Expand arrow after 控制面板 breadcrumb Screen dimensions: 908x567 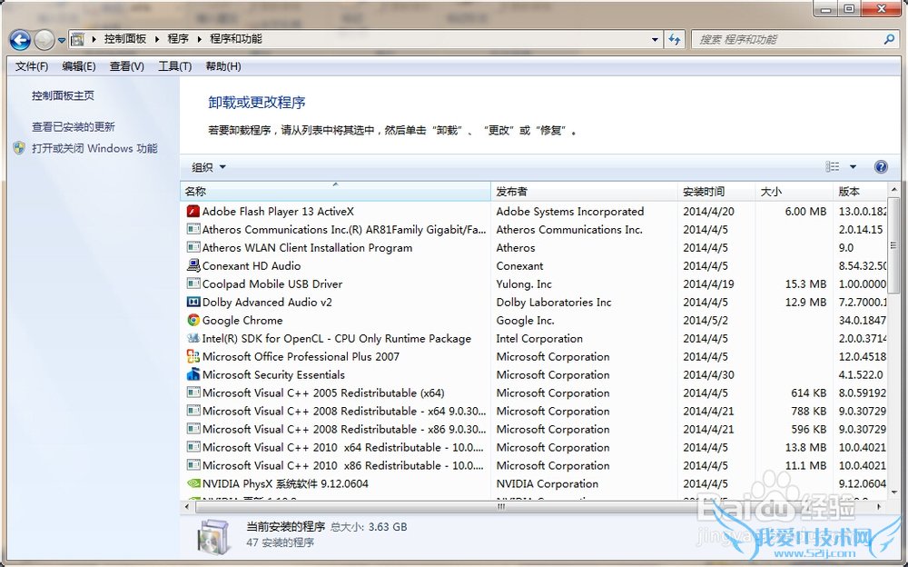[x=156, y=39]
